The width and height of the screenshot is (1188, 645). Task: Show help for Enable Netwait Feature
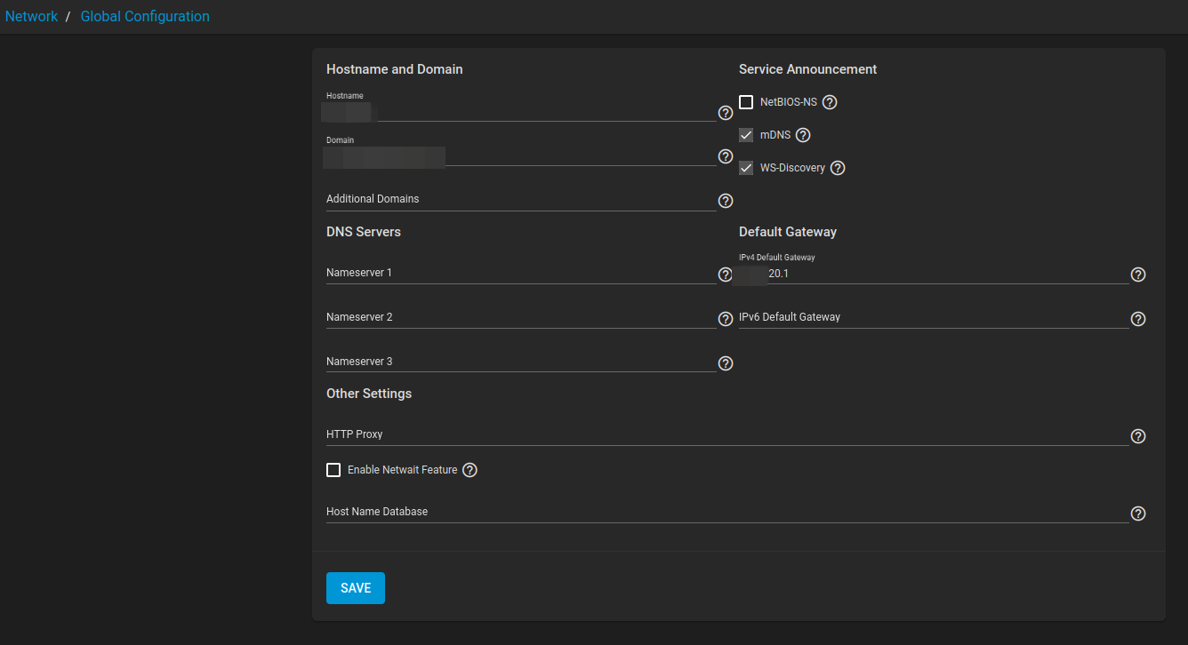tap(470, 470)
